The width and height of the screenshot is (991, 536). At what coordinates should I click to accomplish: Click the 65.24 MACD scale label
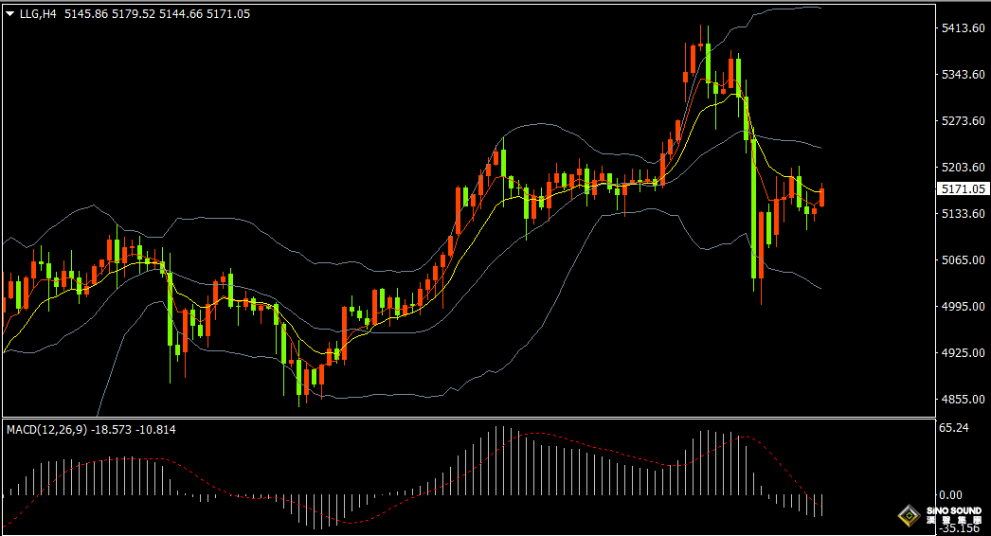953,429
